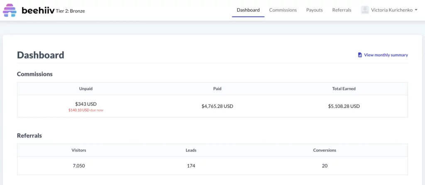425x185 pixels.
Task: Click the Tier 2: Bronze label
Action: click(x=71, y=11)
